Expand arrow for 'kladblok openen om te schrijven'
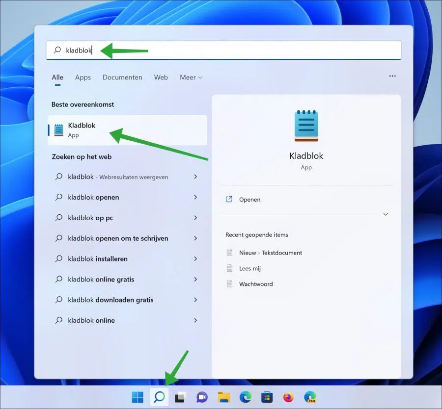 tap(195, 238)
